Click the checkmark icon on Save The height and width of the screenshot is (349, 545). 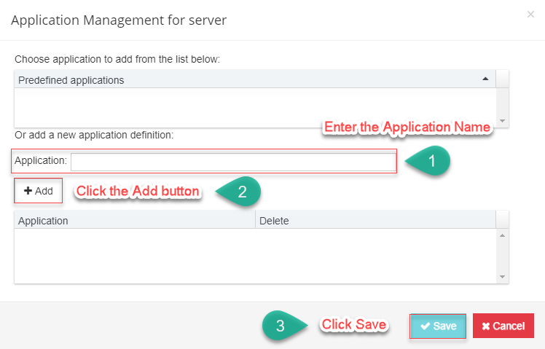coord(425,326)
